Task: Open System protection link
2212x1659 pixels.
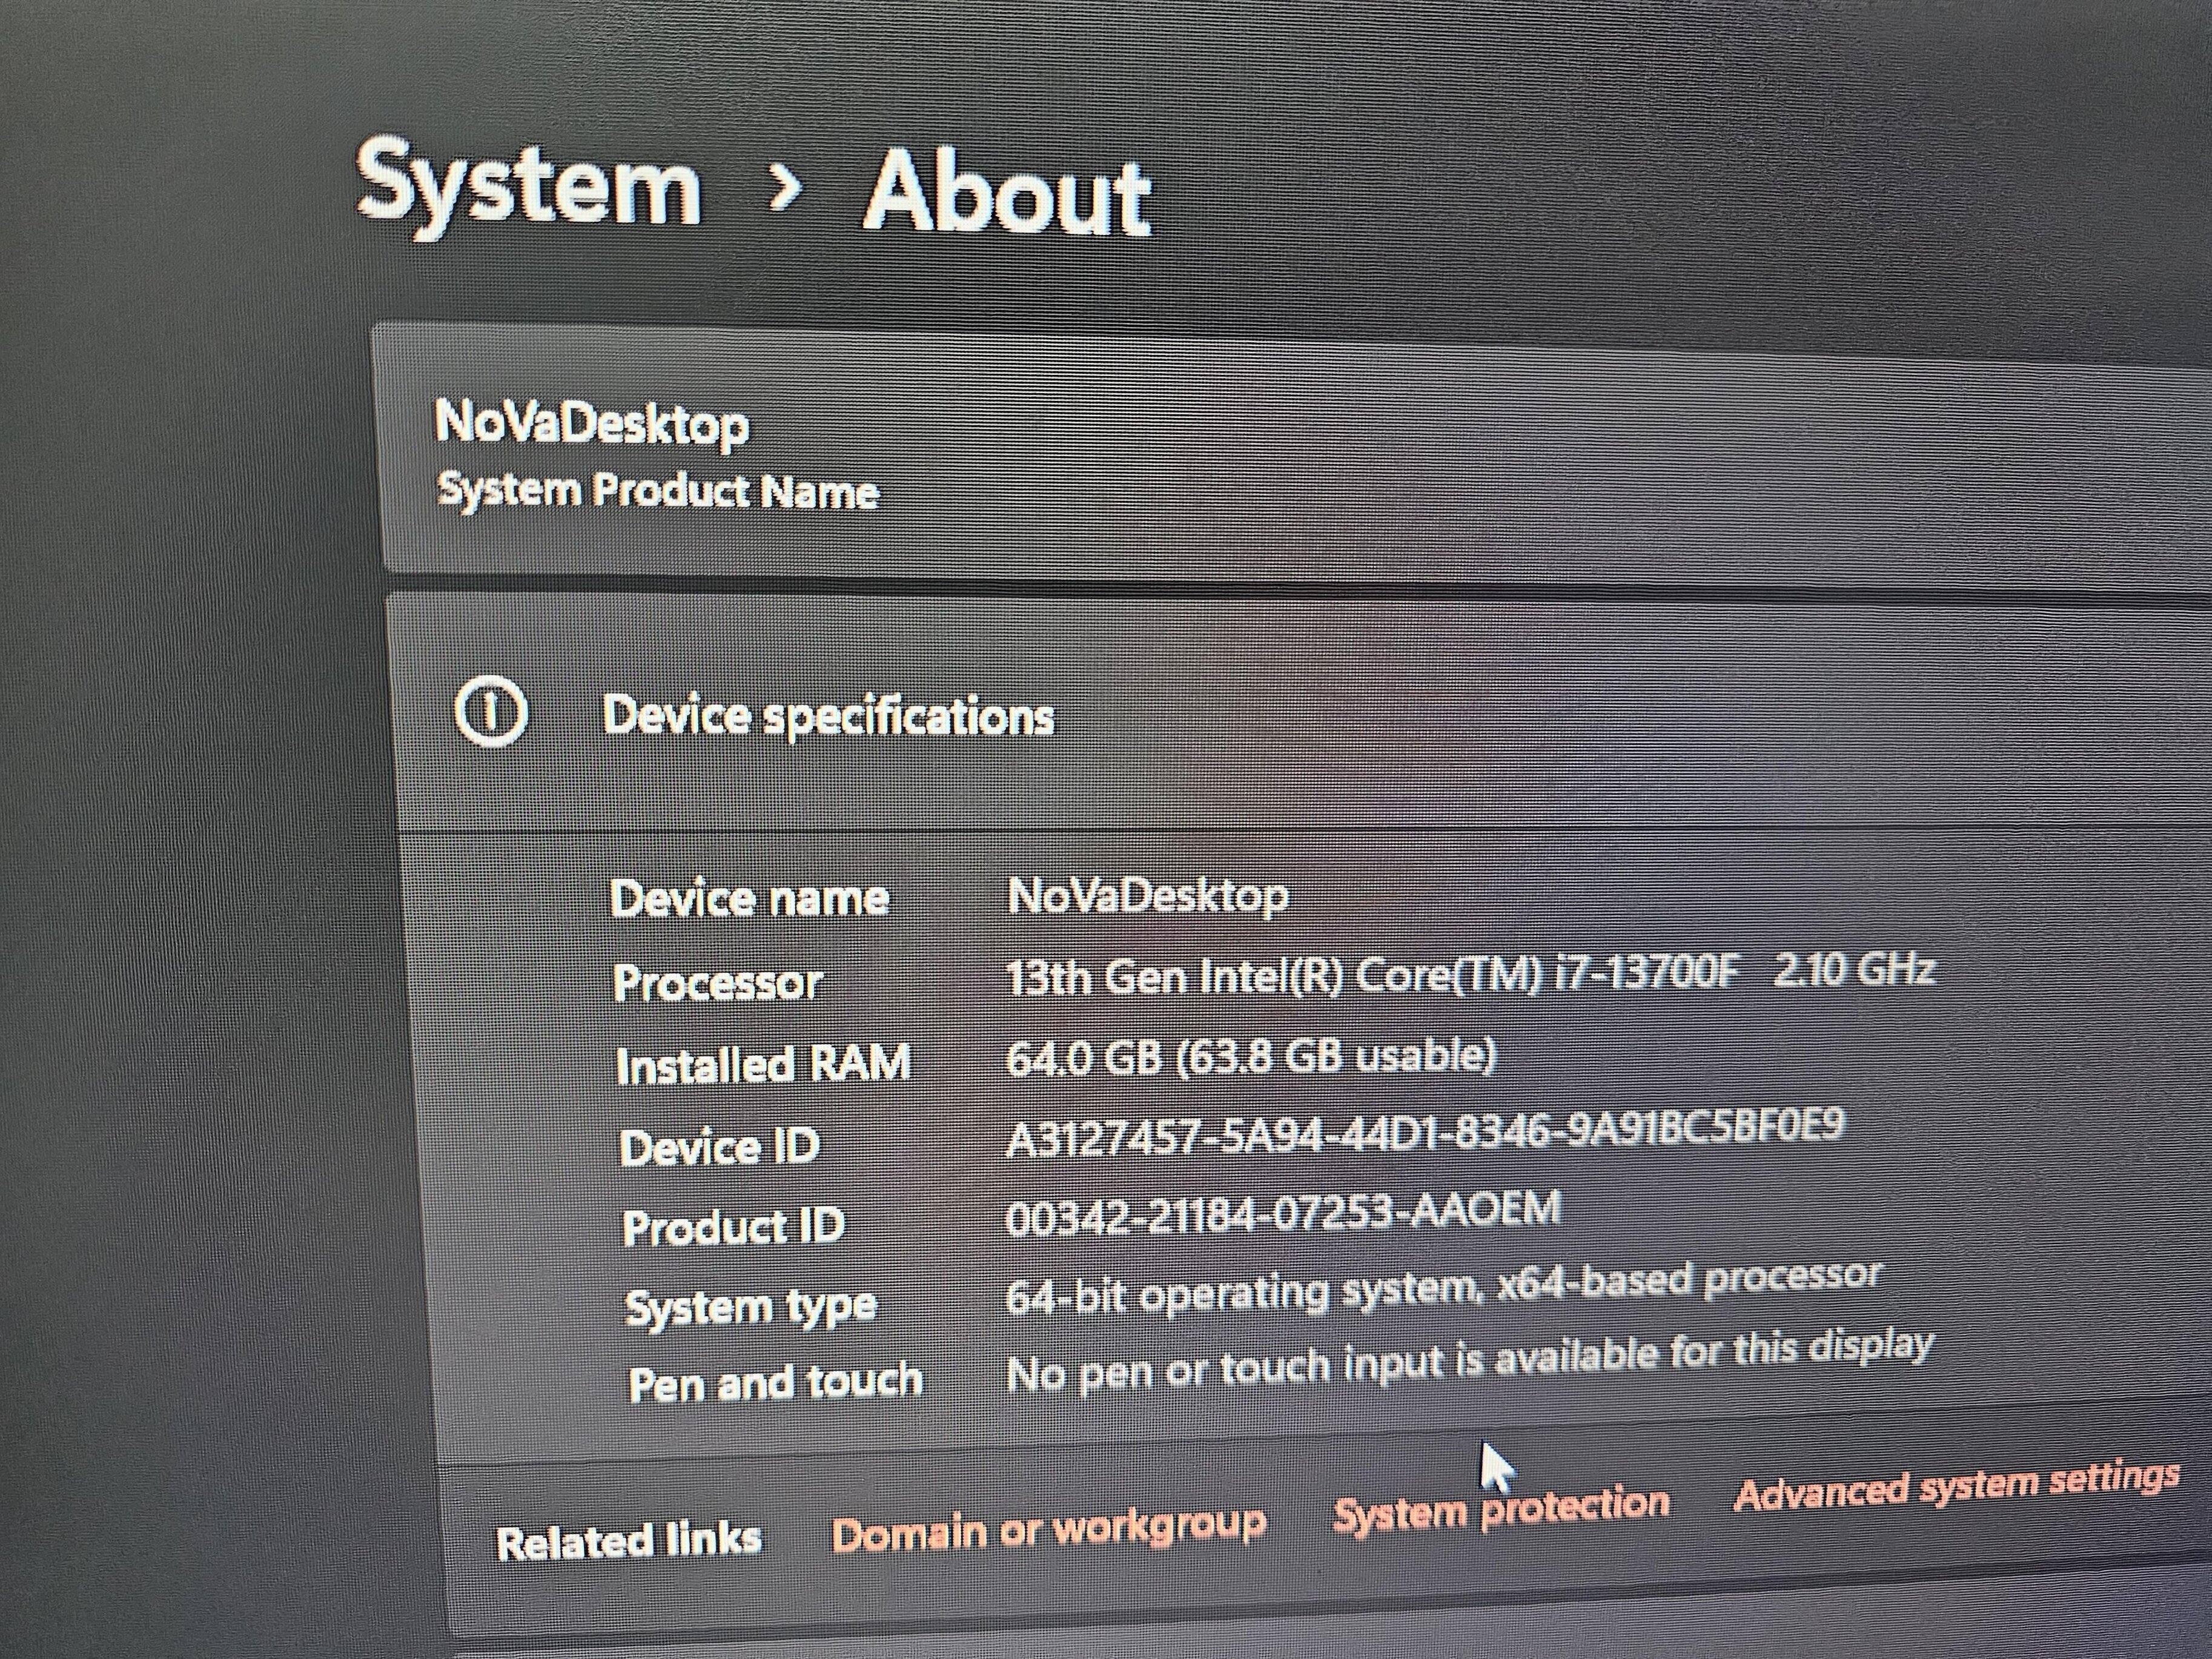Action: click(x=1501, y=1508)
